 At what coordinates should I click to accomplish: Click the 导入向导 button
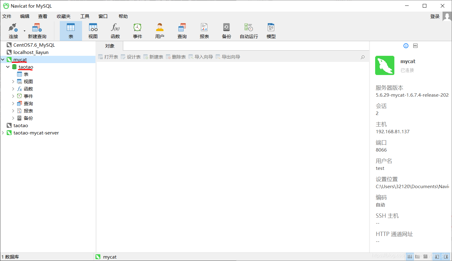click(x=201, y=57)
